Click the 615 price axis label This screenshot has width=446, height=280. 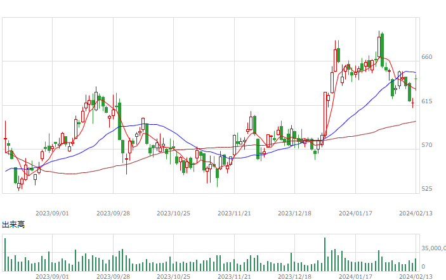(x=427, y=101)
